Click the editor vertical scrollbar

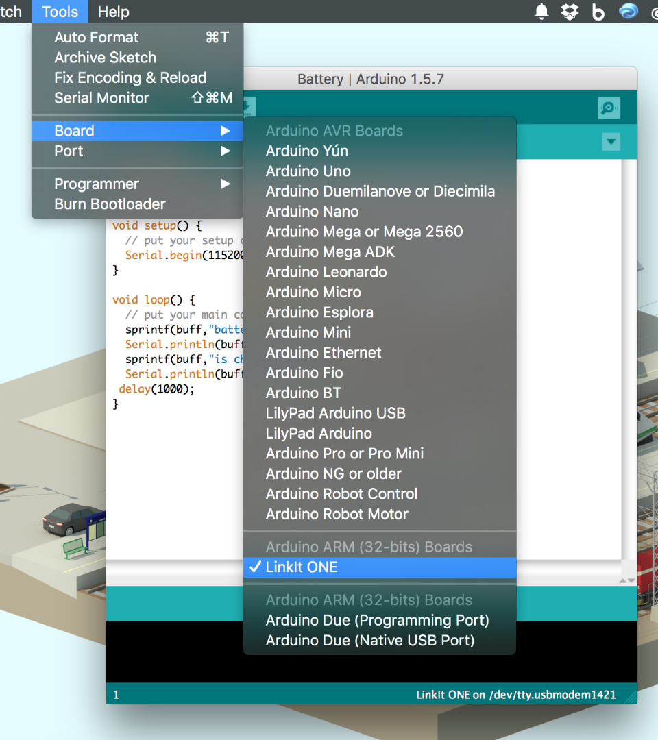click(629, 358)
